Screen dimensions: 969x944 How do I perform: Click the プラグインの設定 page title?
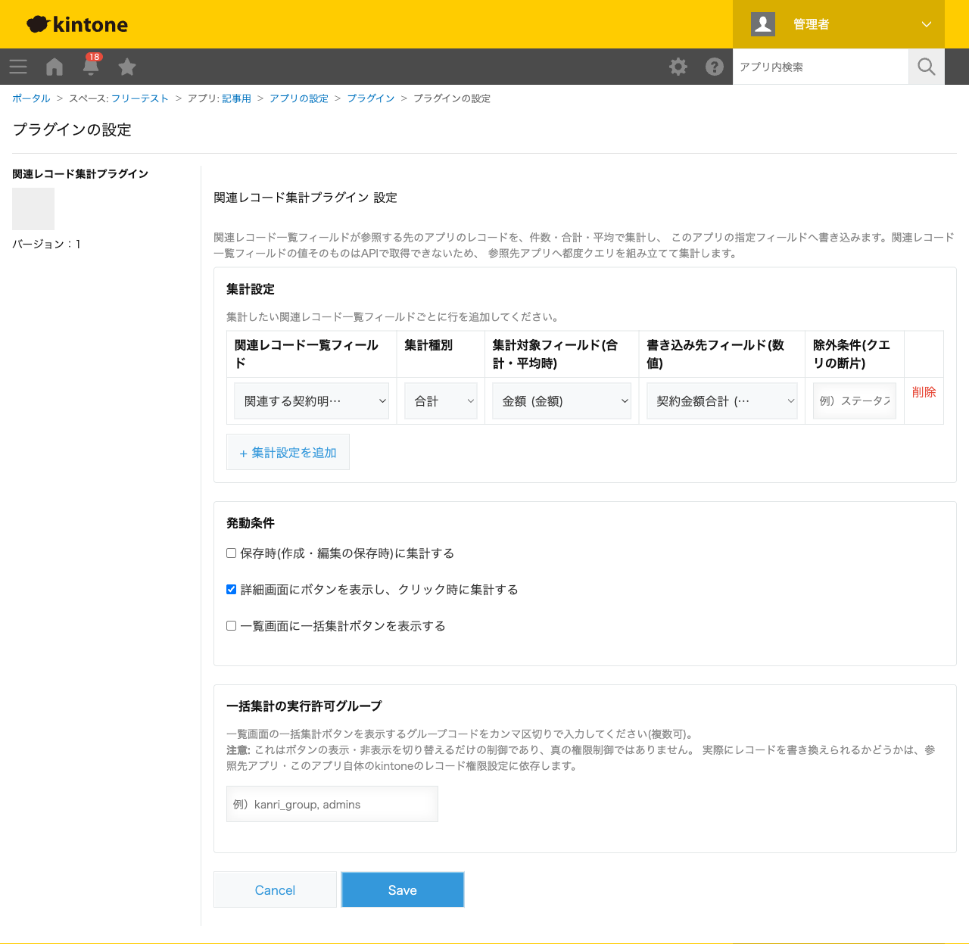pyautogui.click(x=72, y=129)
